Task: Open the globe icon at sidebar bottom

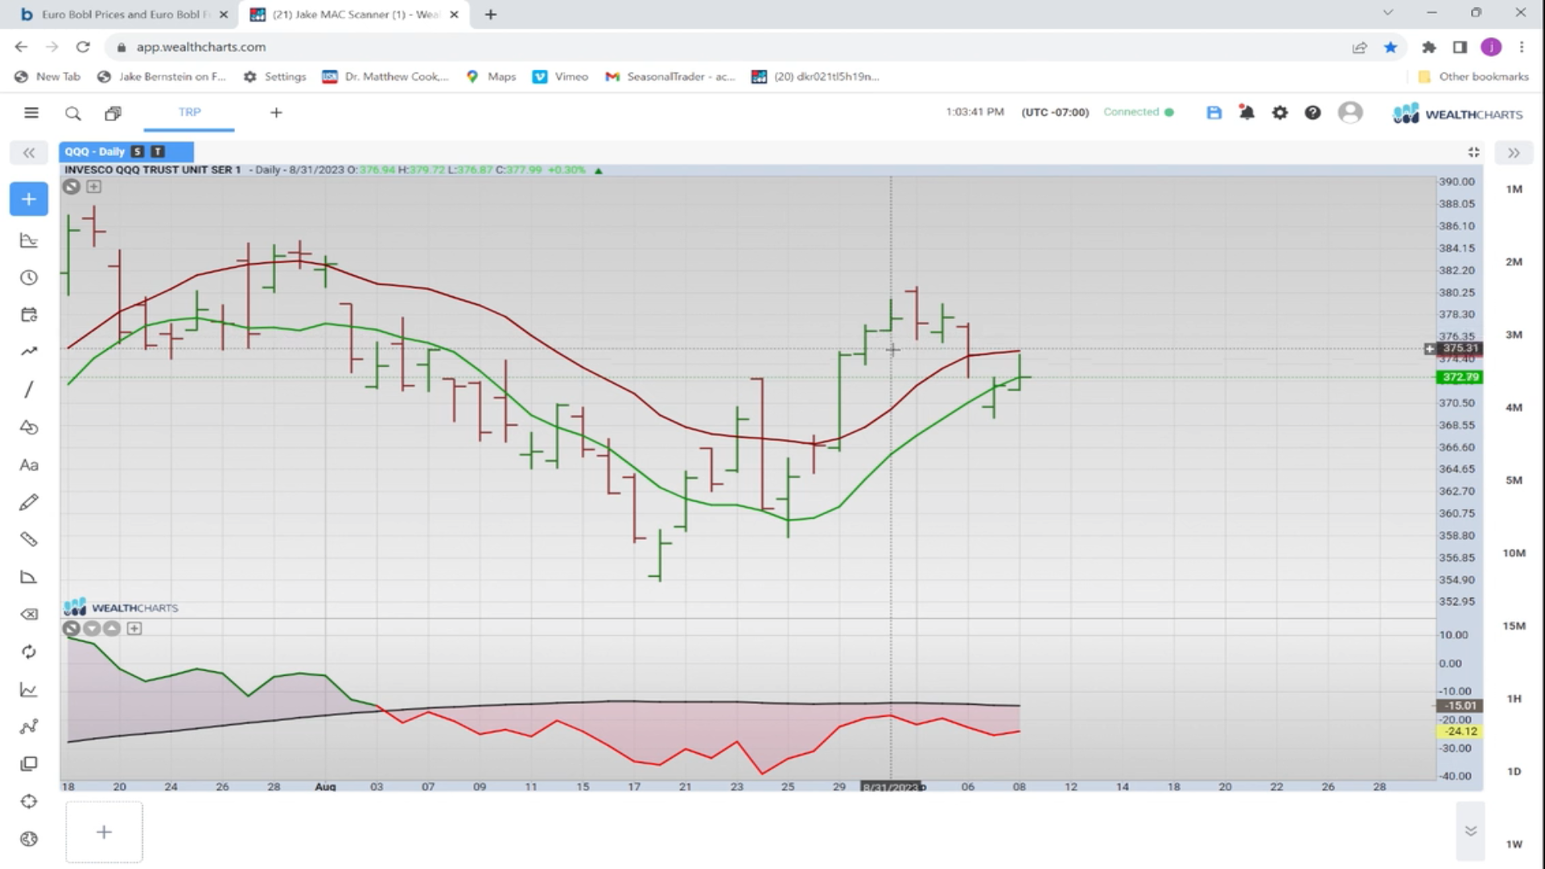Action: (x=29, y=838)
